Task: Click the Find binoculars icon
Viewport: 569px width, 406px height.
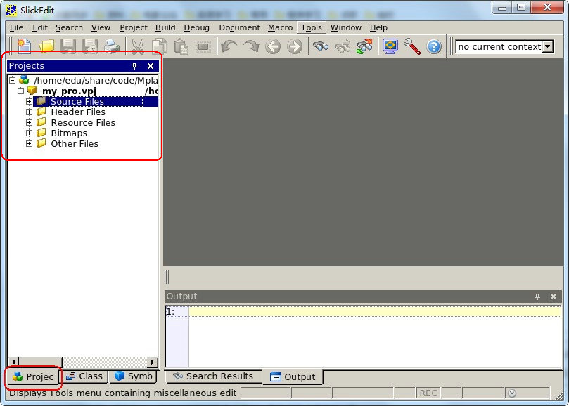Action: pos(321,46)
